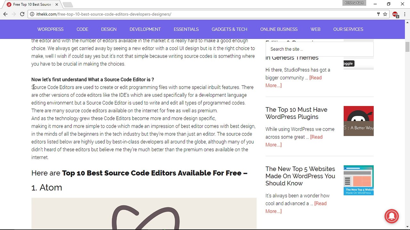Image resolution: width=410 pixels, height=230 pixels.
Task: Open 'The New Top 5 Websites Made On WordPress' article
Action: tap(300, 176)
